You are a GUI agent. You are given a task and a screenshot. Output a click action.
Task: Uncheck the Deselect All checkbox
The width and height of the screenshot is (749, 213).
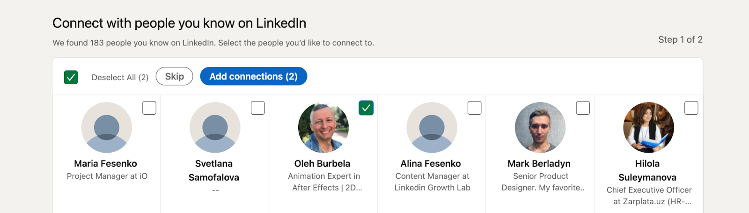71,77
